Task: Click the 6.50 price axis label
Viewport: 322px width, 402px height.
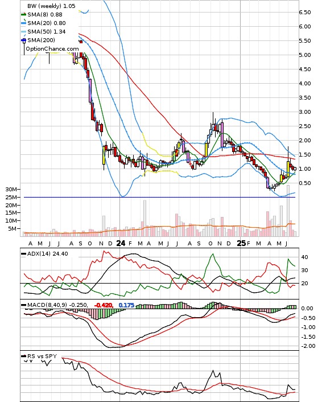Action: pos(305,13)
